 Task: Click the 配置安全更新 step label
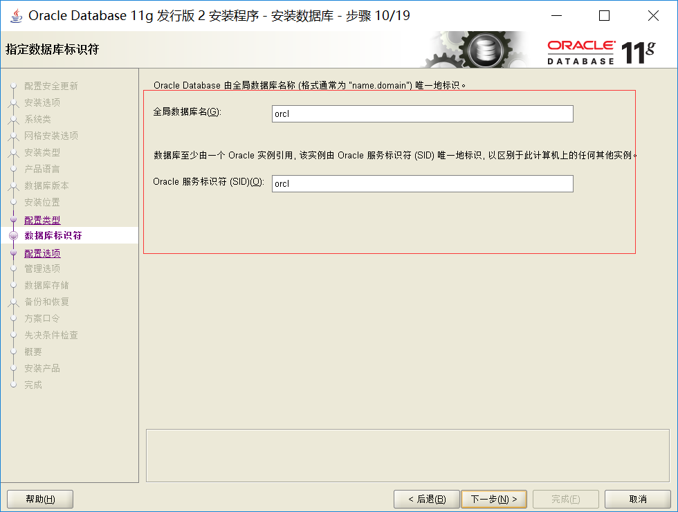[51, 86]
